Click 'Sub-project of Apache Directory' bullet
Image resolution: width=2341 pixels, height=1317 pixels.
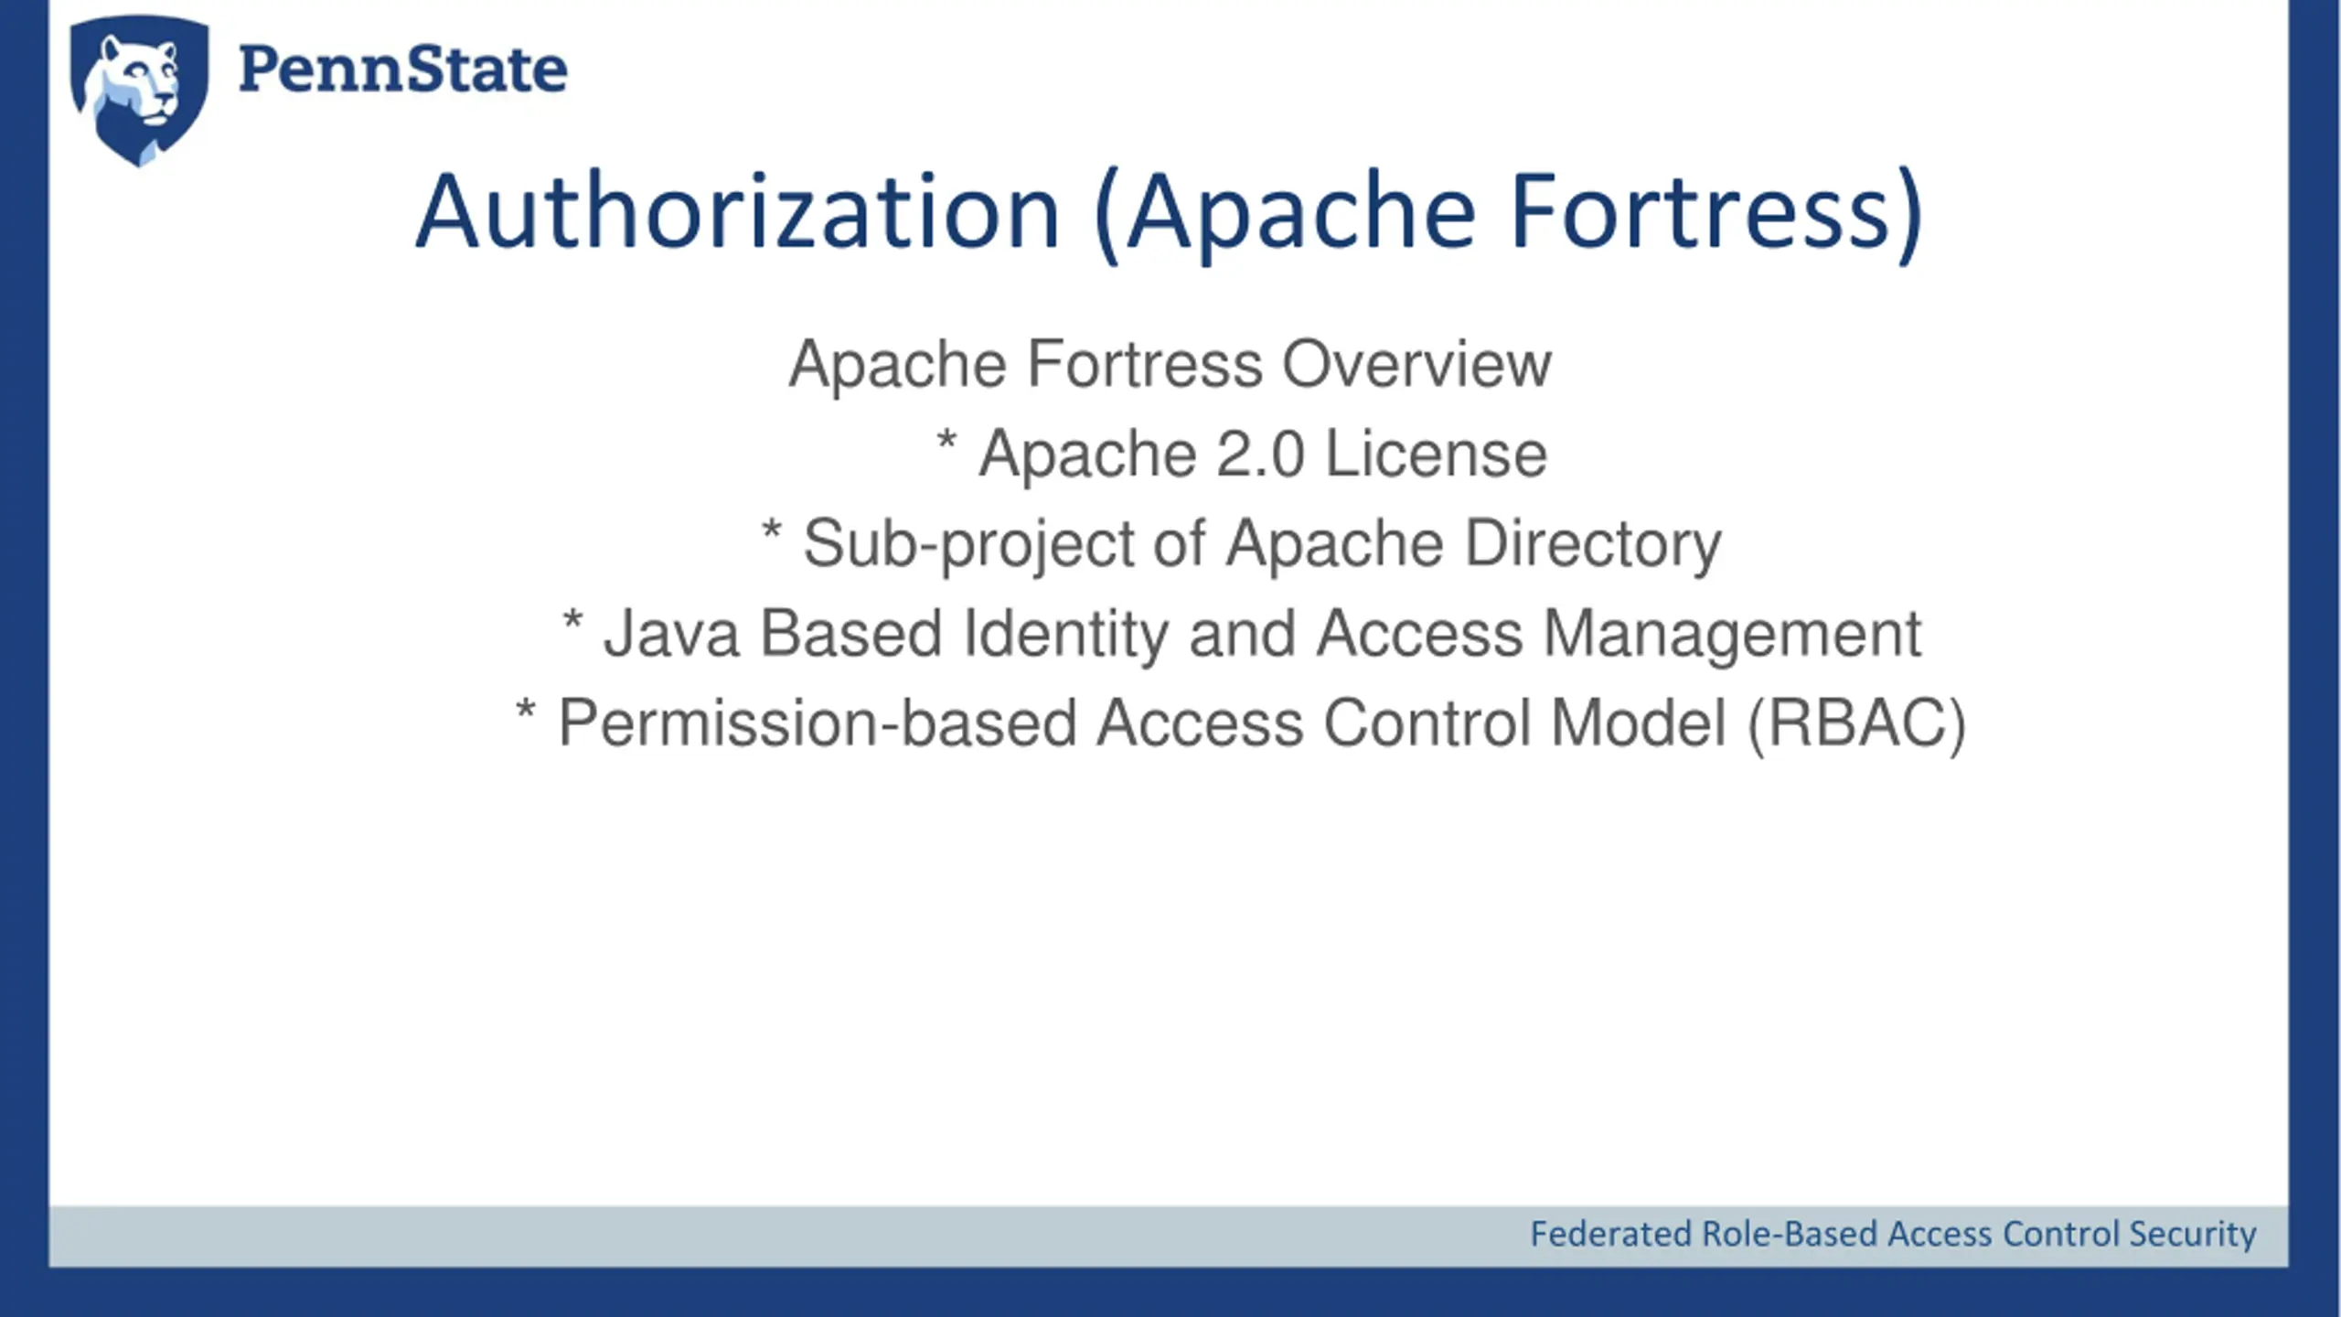[x=1242, y=544]
